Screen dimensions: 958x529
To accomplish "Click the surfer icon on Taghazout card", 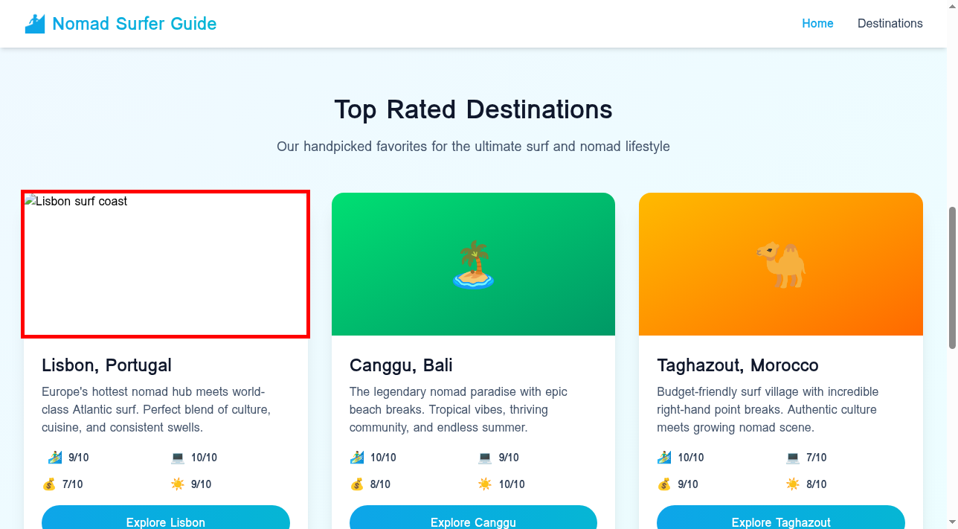I will (664, 458).
